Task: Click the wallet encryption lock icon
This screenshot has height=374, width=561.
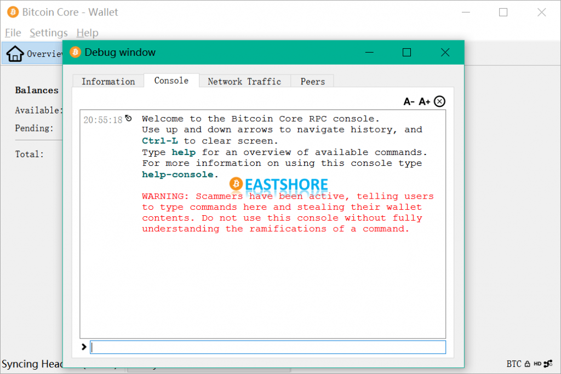Action: pyautogui.click(x=528, y=364)
